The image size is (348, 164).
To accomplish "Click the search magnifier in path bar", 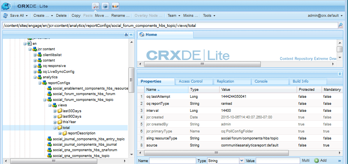I will click(x=340, y=26).
